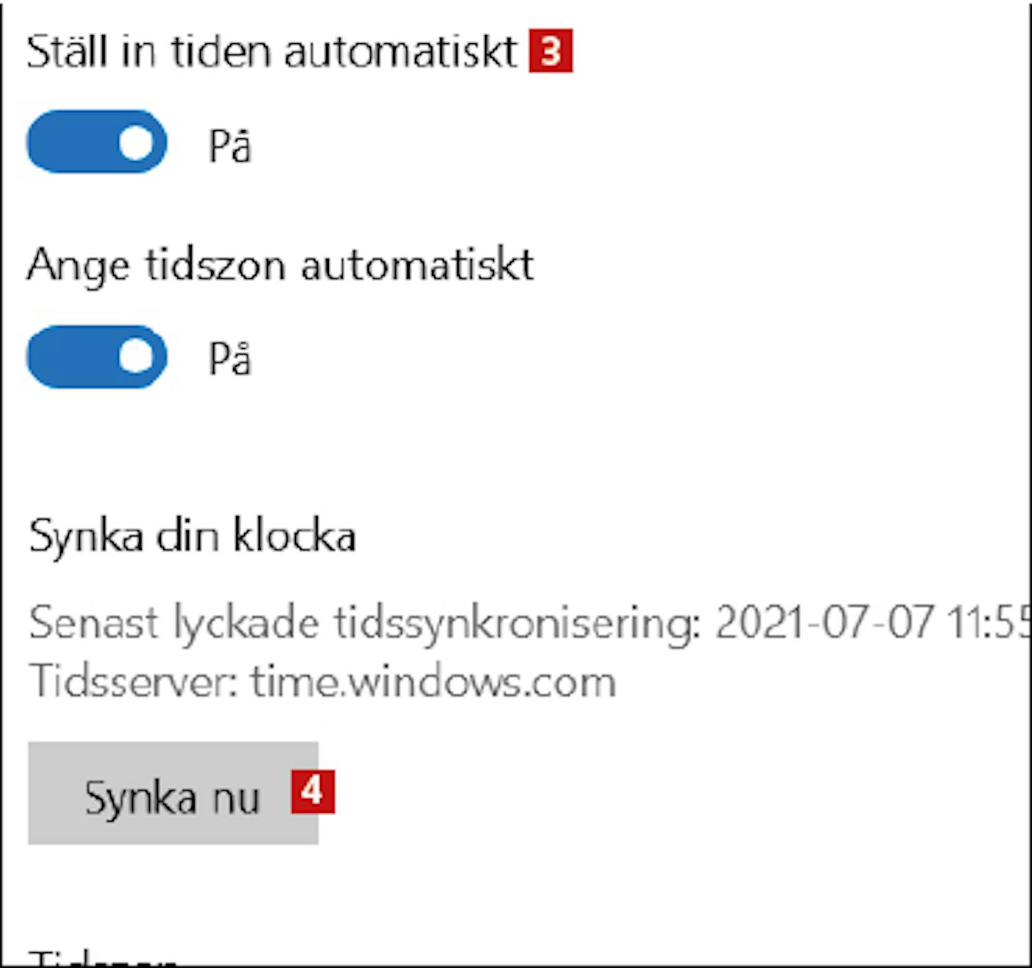Image resolution: width=1032 pixels, height=968 pixels.
Task: Click the 2021-07-07 sync date
Action: tap(824, 623)
